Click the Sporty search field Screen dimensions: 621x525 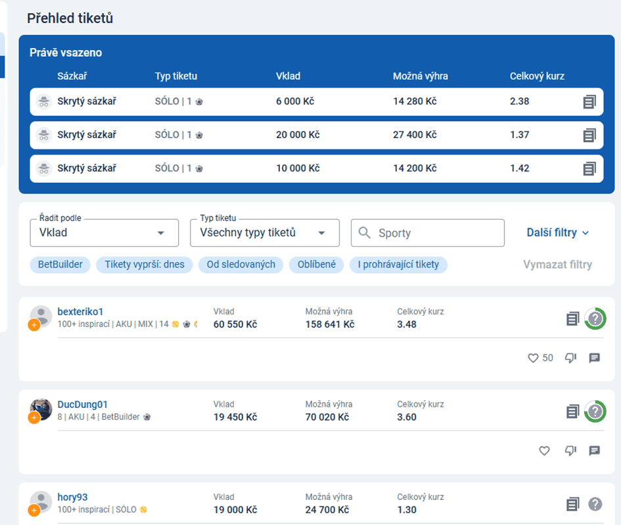[x=428, y=233]
